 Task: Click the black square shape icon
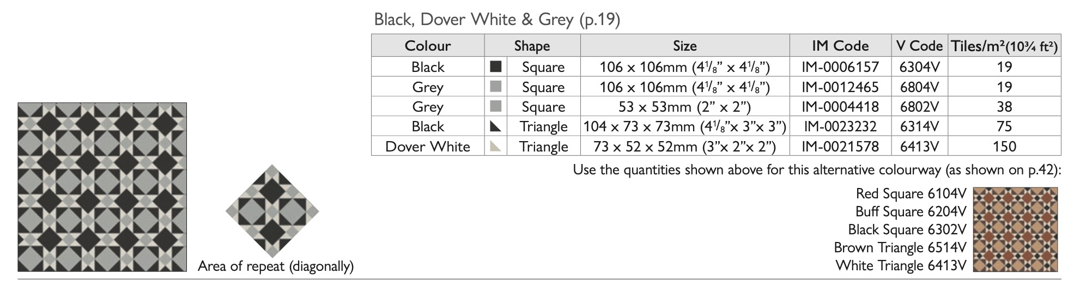(x=495, y=66)
